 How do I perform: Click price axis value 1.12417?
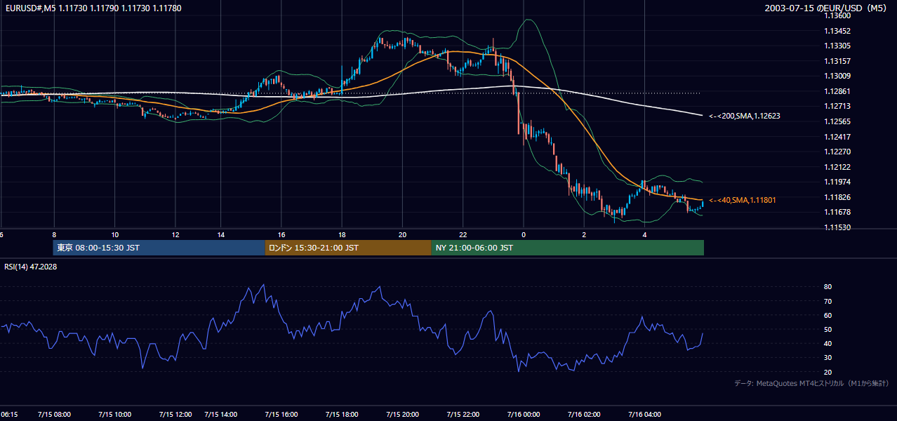click(x=838, y=137)
